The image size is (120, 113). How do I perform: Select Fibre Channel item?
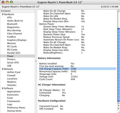point(15,33)
